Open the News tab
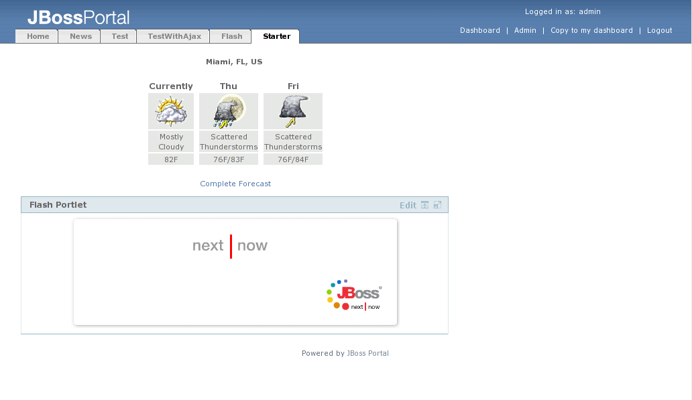Viewport: 692px width, 400px height. coord(80,36)
